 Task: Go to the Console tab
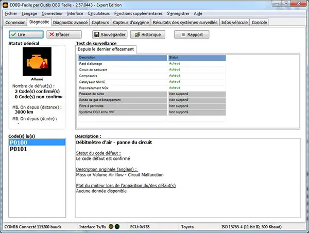[x=260, y=23]
